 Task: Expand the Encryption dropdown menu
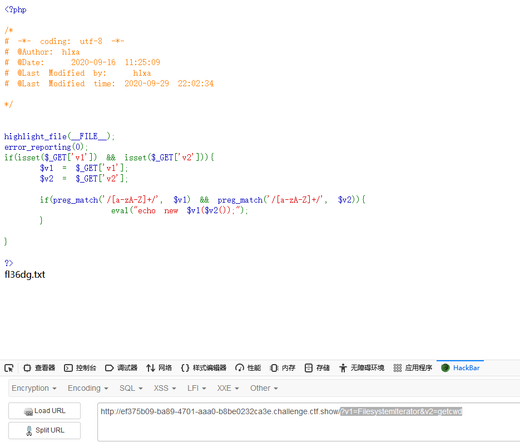pos(34,388)
